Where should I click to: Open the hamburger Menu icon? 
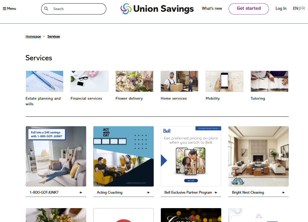tap(4, 9)
